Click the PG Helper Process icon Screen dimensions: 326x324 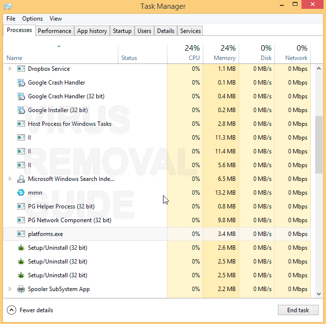pos(21,206)
